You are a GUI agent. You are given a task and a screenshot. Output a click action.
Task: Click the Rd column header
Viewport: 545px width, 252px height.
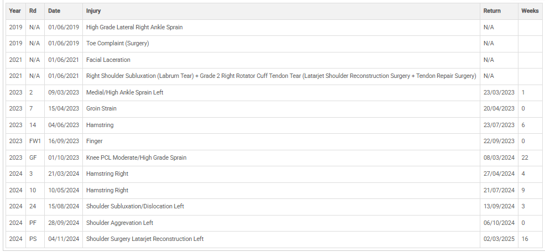pyautogui.click(x=33, y=11)
